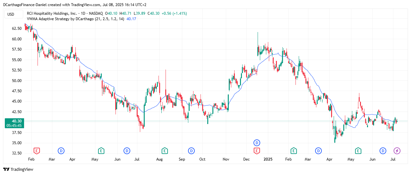Click the red E earnings marker of February 2024
Image resolution: width=411 pixels, height=175 pixels.
(x=37, y=150)
